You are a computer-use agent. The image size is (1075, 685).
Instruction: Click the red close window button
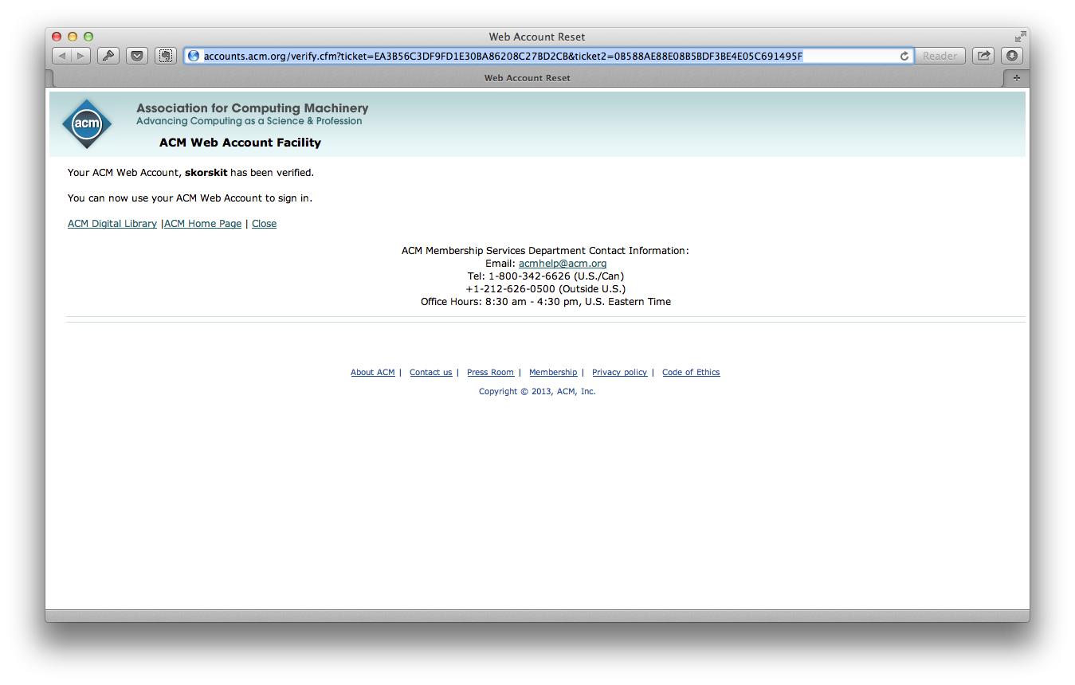(57, 37)
